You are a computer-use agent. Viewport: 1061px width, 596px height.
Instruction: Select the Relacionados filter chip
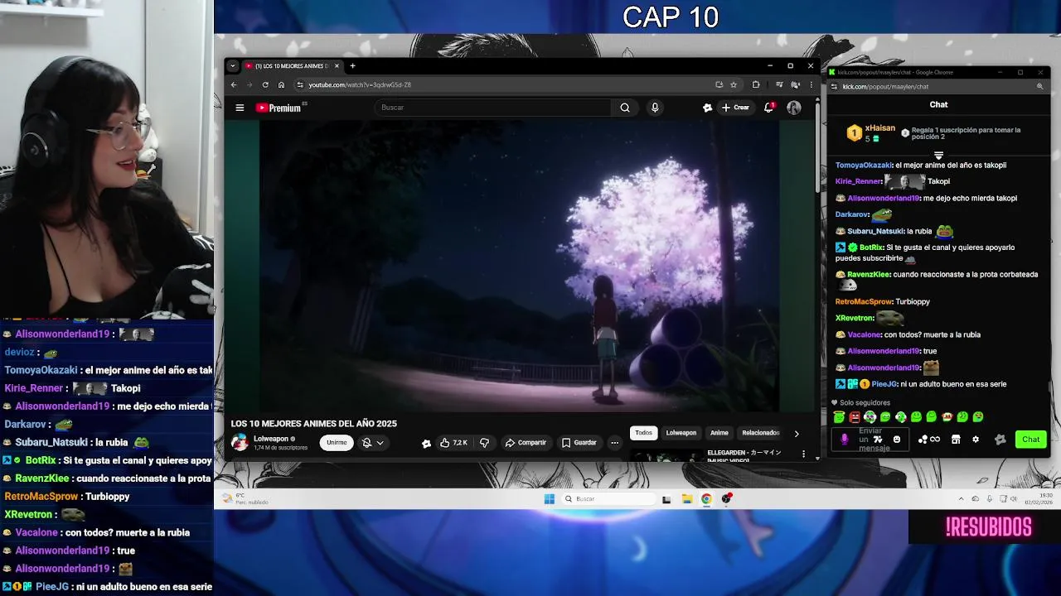tap(760, 433)
